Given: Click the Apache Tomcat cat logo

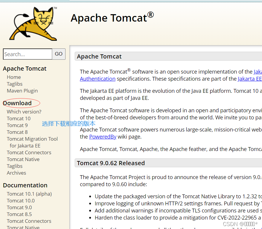Looking at the screenshot, I should [x=33, y=23].
